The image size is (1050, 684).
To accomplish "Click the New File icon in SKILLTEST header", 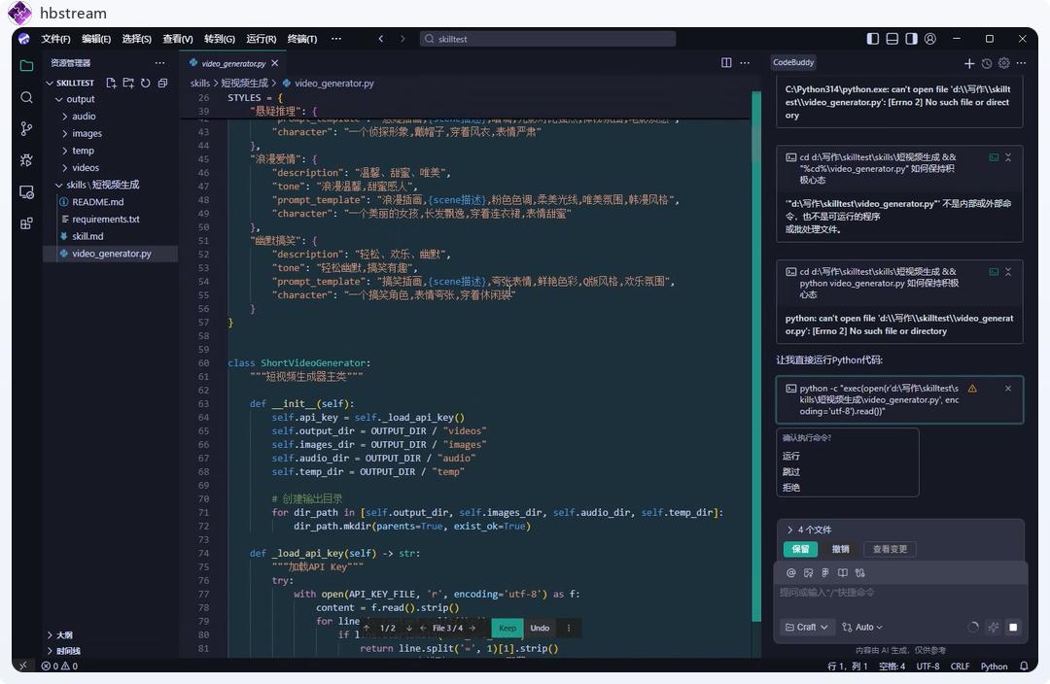I will pyautogui.click(x=111, y=83).
